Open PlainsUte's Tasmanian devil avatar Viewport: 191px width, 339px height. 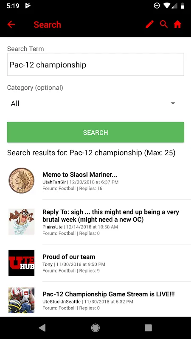(x=22, y=222)
